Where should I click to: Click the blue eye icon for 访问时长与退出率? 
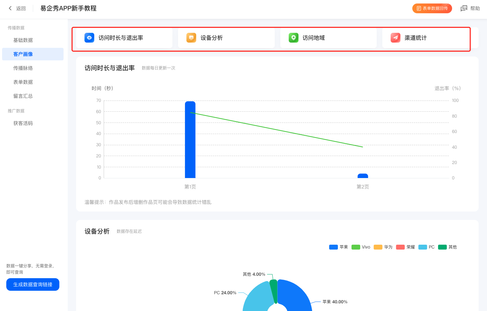coord(89,38)
